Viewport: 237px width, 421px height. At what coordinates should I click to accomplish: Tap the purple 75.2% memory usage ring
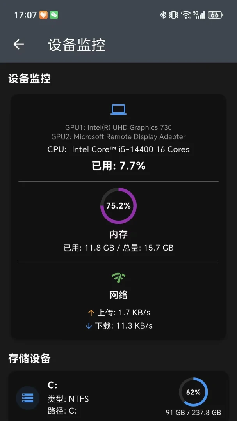[118, 206]
